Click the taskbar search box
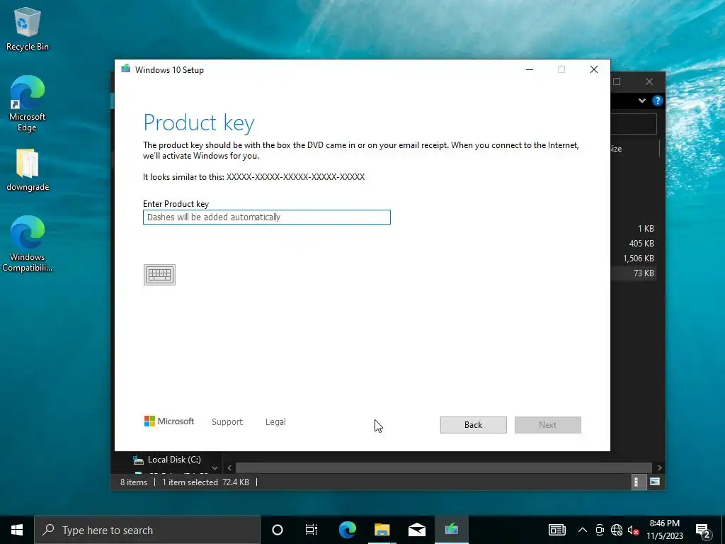 click(147, 530)
